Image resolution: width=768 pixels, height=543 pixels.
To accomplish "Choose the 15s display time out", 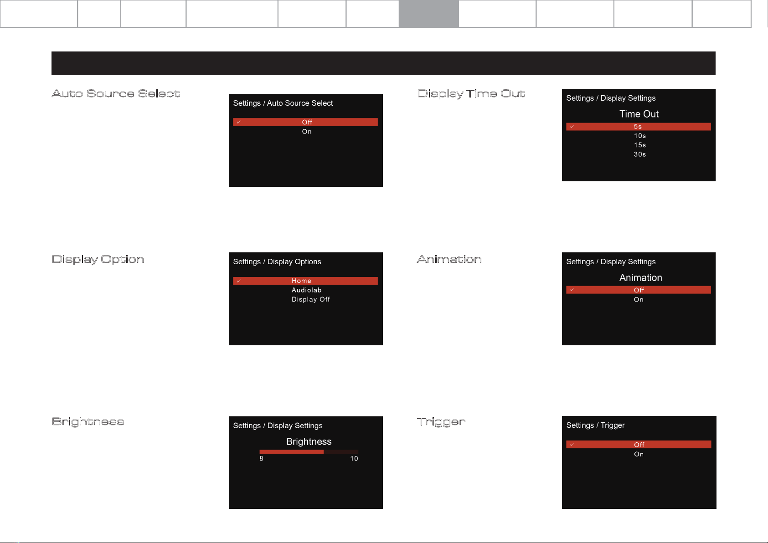I will 639,145.
